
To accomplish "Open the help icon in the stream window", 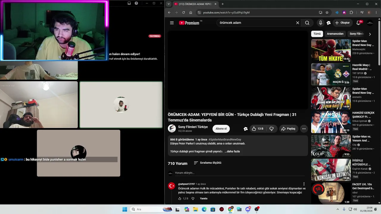I will pos(136,3).
